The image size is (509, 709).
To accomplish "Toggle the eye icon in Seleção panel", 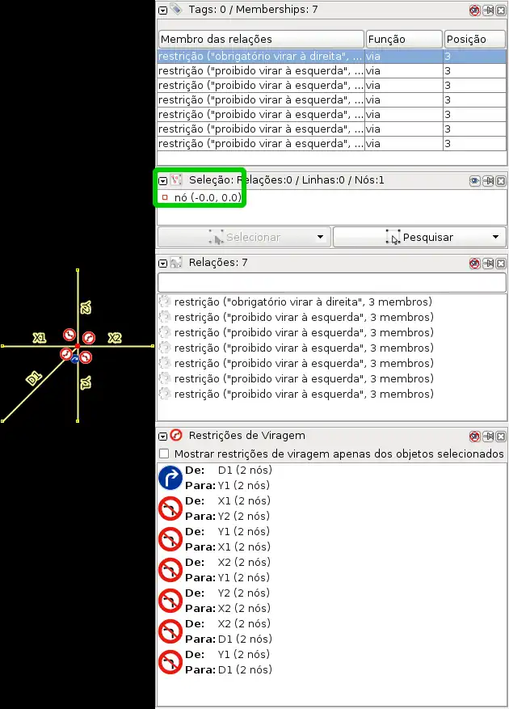I will click(x=475, y=181).
